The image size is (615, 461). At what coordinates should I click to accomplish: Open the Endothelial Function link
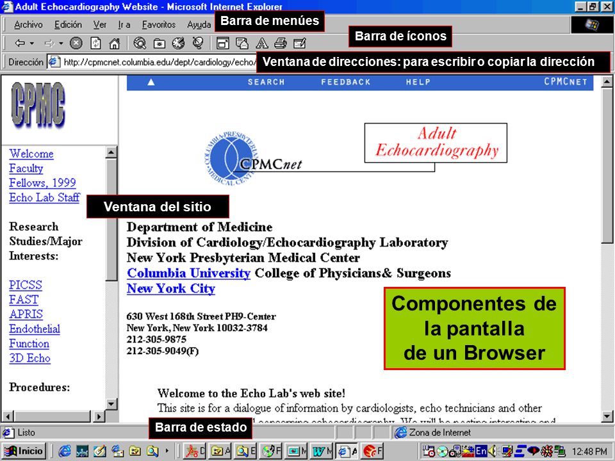35,336
